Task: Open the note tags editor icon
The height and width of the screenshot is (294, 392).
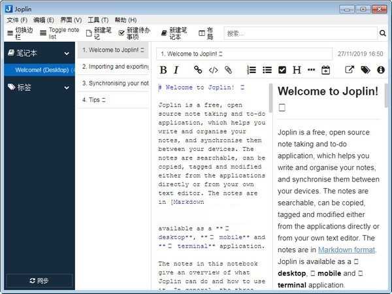Action: (365, 70)
